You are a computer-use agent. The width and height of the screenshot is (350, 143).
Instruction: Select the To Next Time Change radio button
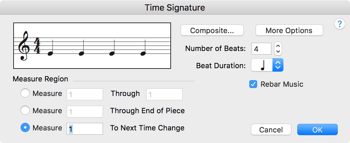[x=25, y=128]
